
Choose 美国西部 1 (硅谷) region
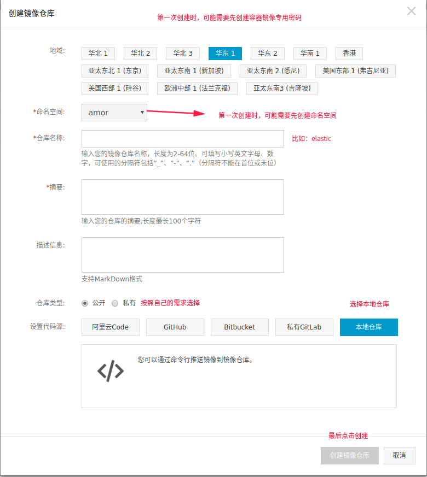[115, 89]
